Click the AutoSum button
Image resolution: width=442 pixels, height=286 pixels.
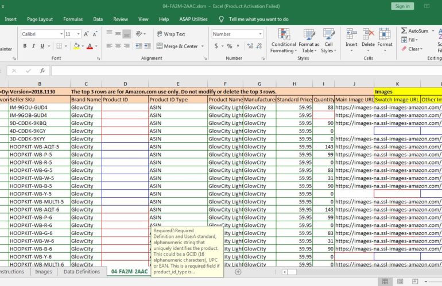[x=417, y=31]
